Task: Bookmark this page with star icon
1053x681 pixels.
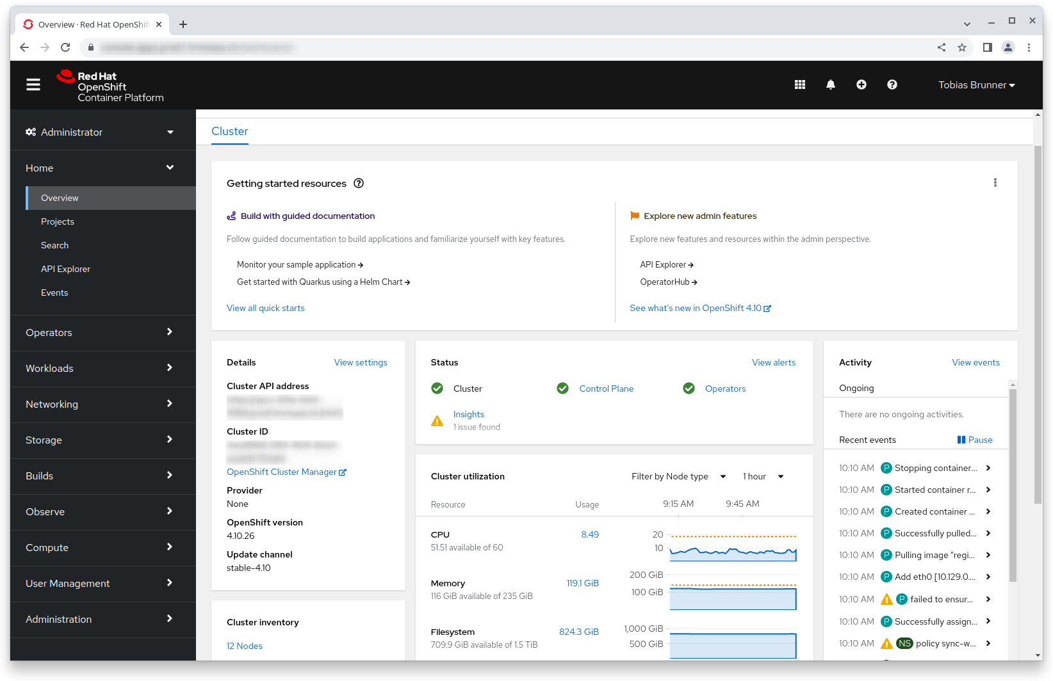Action: click(x=961, y=47)
